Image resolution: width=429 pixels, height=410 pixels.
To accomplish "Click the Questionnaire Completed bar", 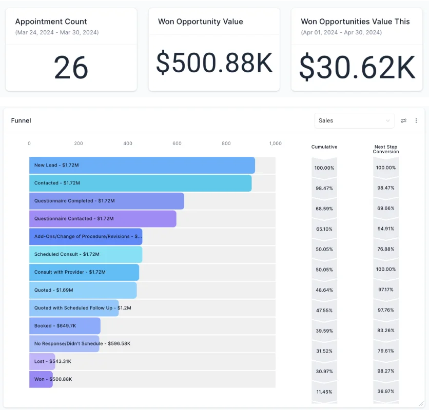I will [x=106, y=201].
